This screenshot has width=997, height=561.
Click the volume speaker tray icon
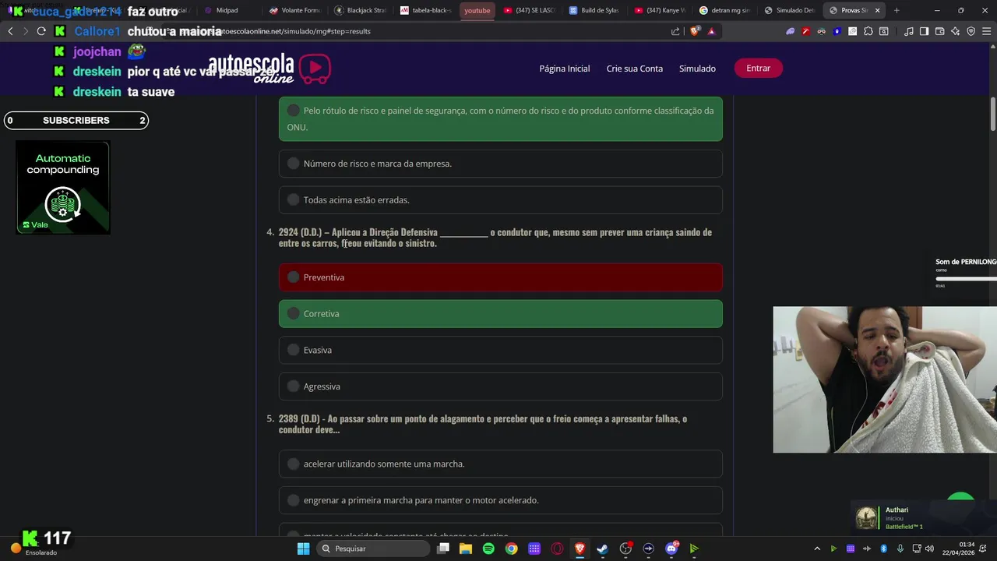[929, 549]
